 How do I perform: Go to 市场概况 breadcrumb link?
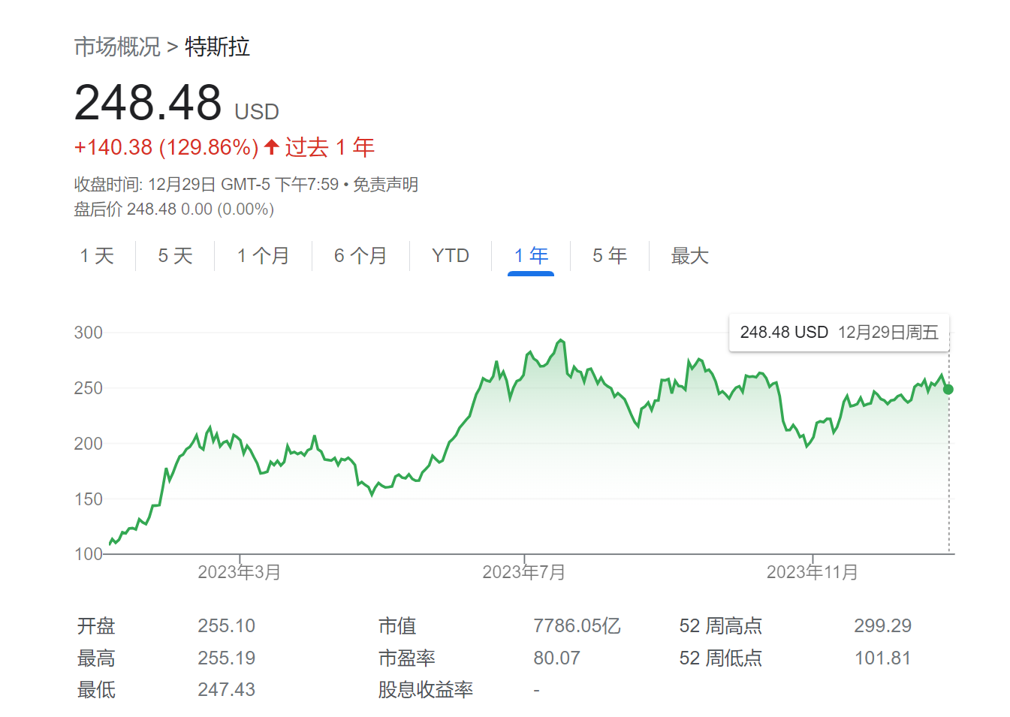pos(117,47)
